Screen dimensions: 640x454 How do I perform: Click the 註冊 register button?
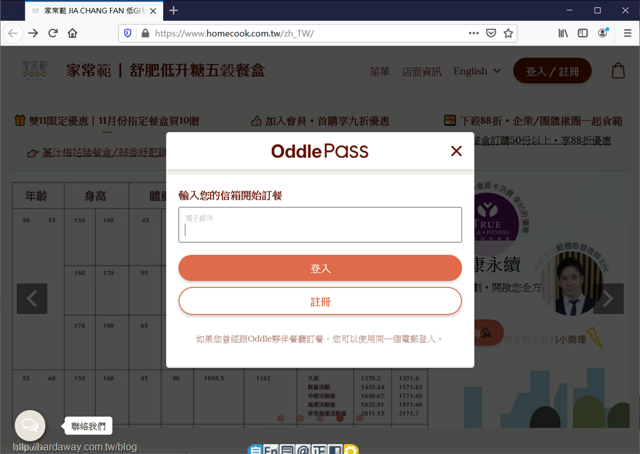pos(320,301)
